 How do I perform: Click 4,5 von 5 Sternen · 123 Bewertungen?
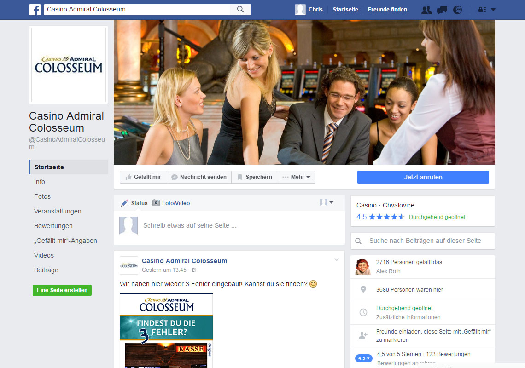tap(424, 354)
